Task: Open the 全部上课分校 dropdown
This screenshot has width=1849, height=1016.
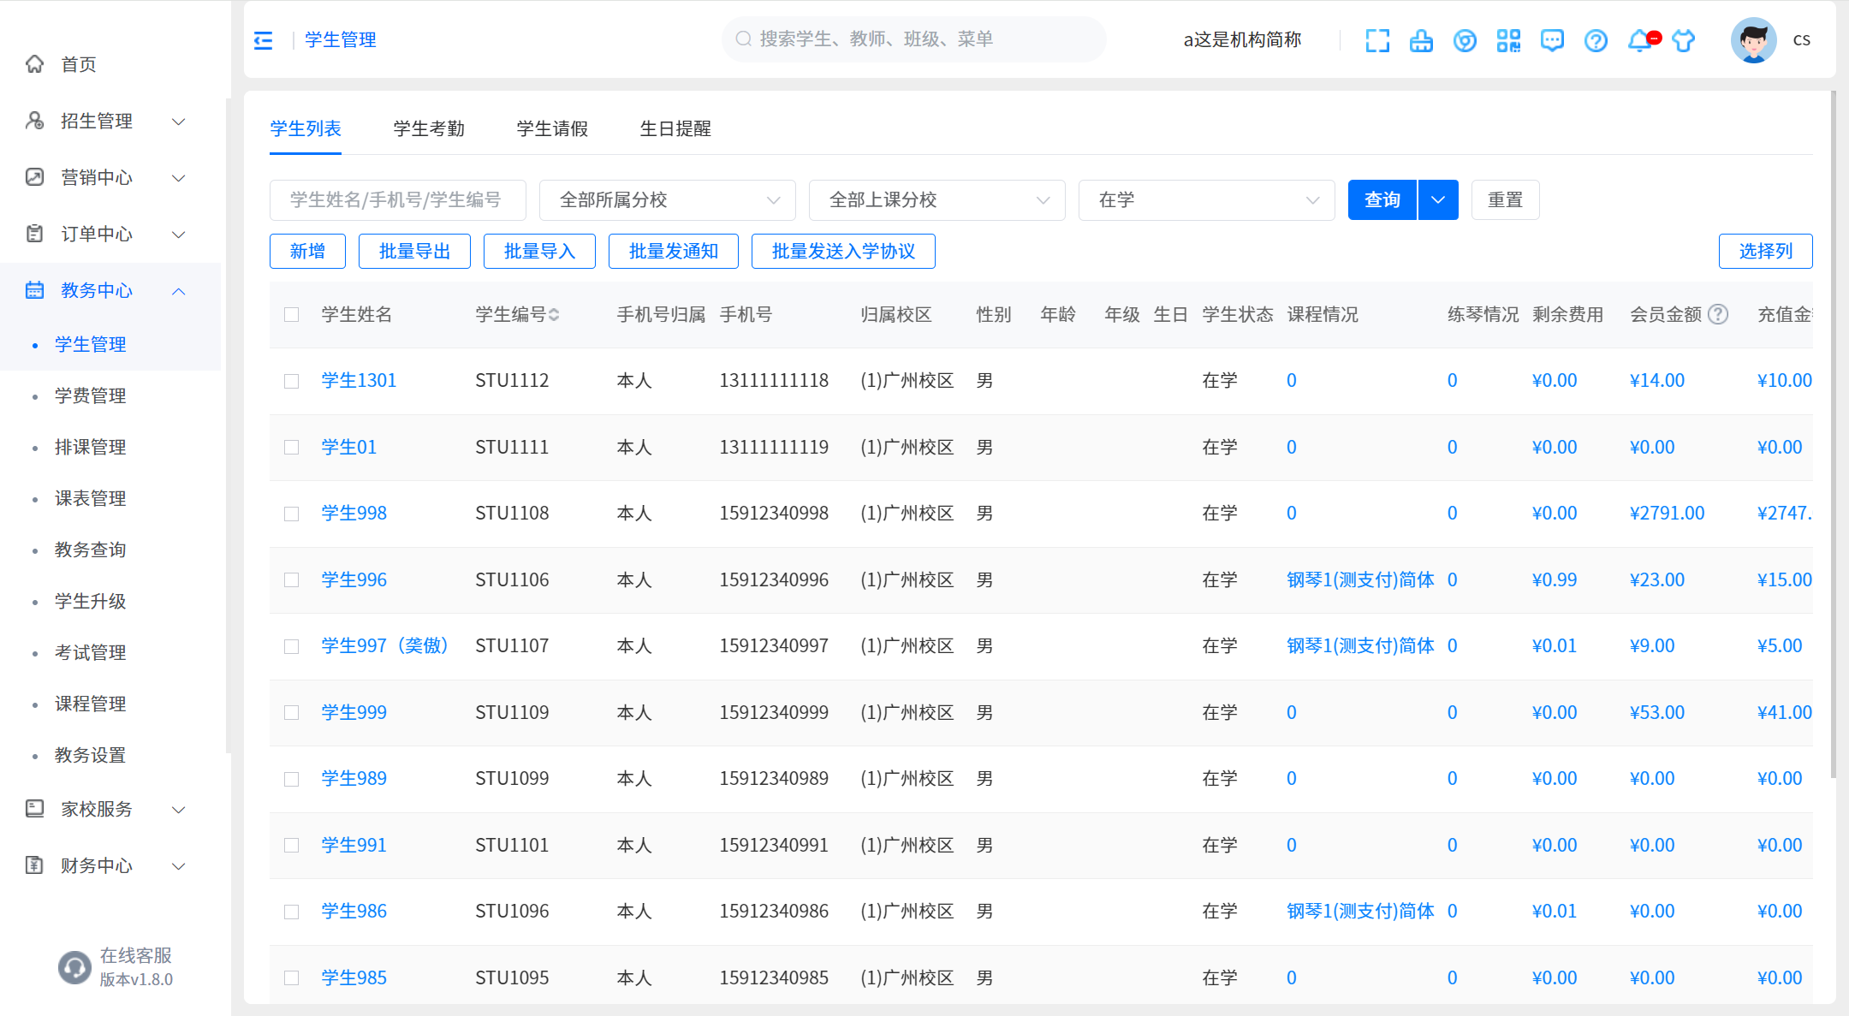Action: (937, 200)
